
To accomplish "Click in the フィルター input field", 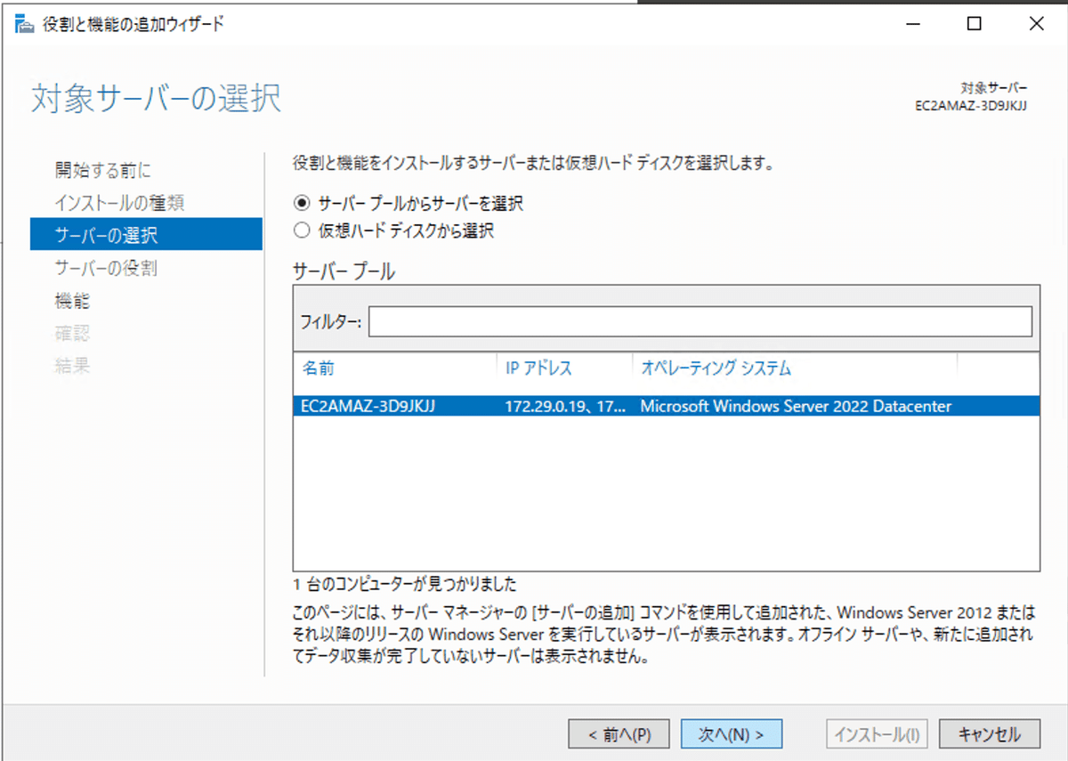I will point(700,322).
